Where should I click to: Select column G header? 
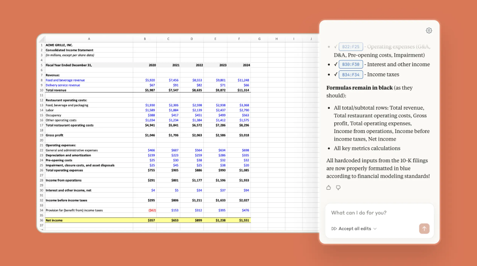point(259,39)
